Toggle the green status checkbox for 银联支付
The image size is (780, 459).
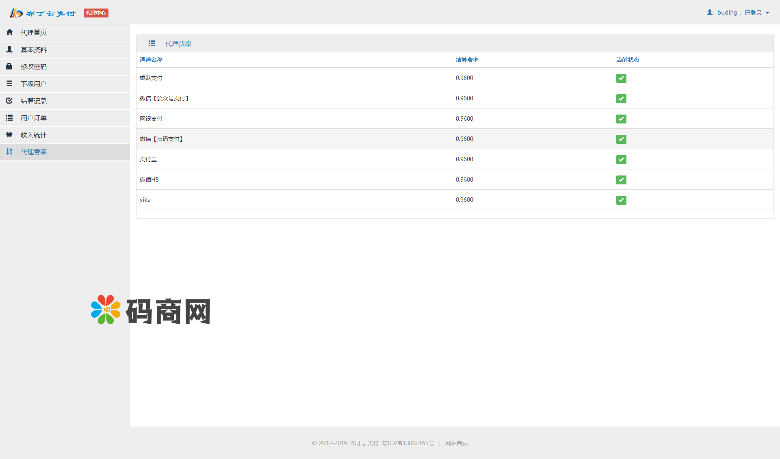[x=621, y=78]
